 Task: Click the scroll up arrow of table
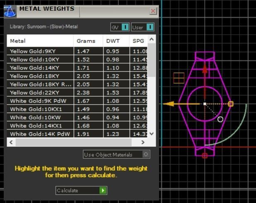[152, 39]
